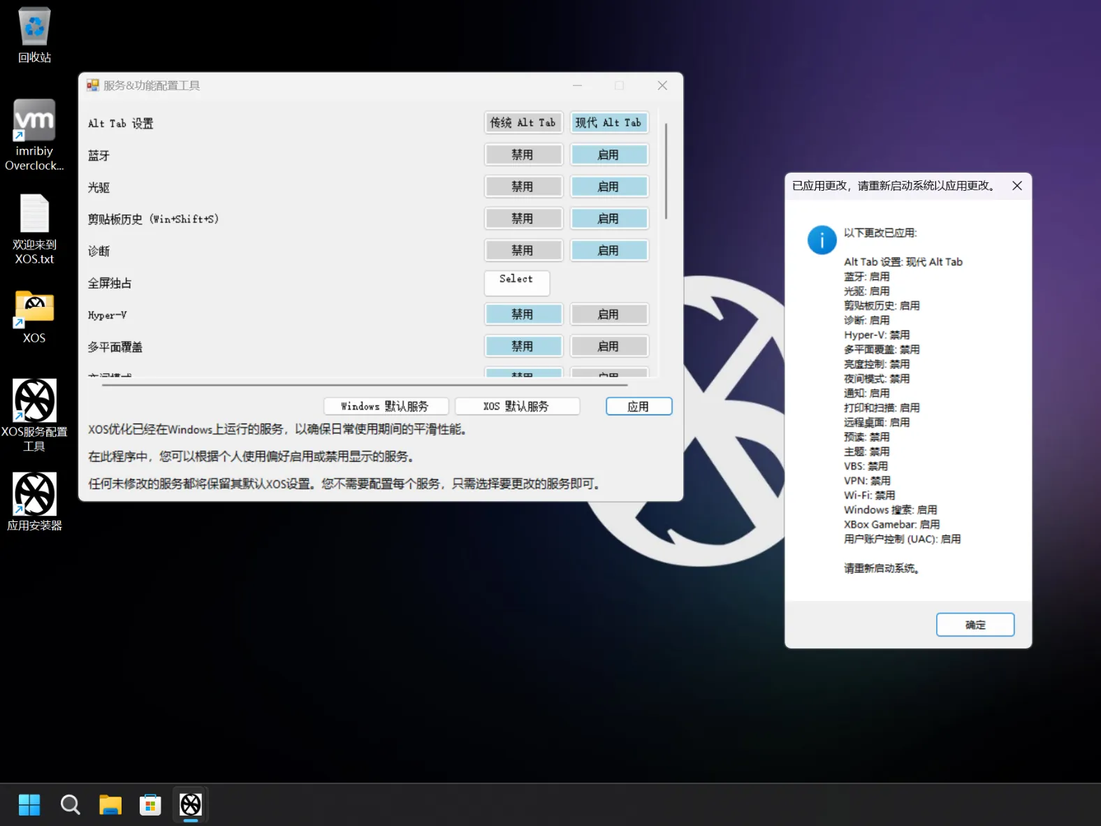
Task: Enable 蓝牙 with the 启用 button
Action: pyautogui.click(x=609, y=154)
